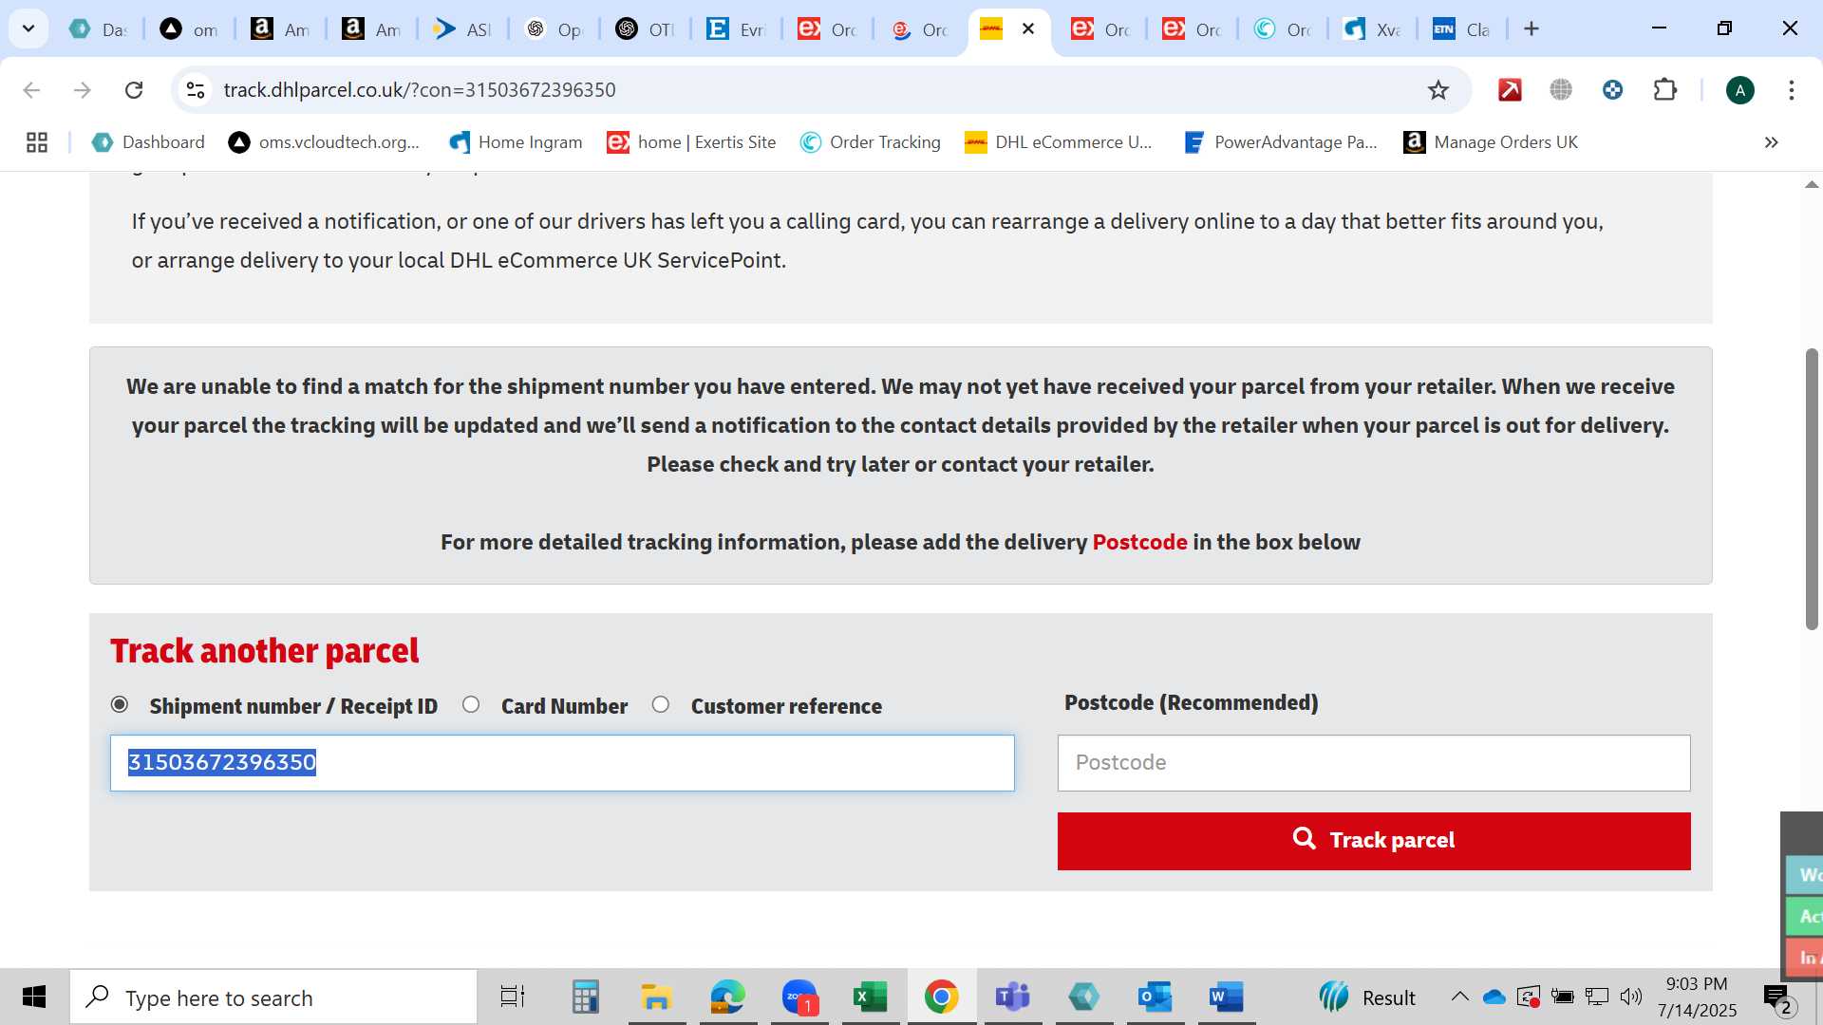Open the DHL eCommerce bookmark
This screenshot has height=1025, width=1823.
coord(1059,142)
